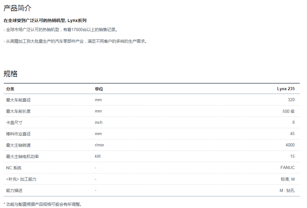This screenshot has height=208, width=307.
Task: Click the bold Lynx系列 subtitle line
Action: (x=45, y=20)
